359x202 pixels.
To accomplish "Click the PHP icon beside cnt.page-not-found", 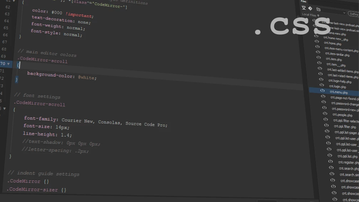I will coord(323,97).
